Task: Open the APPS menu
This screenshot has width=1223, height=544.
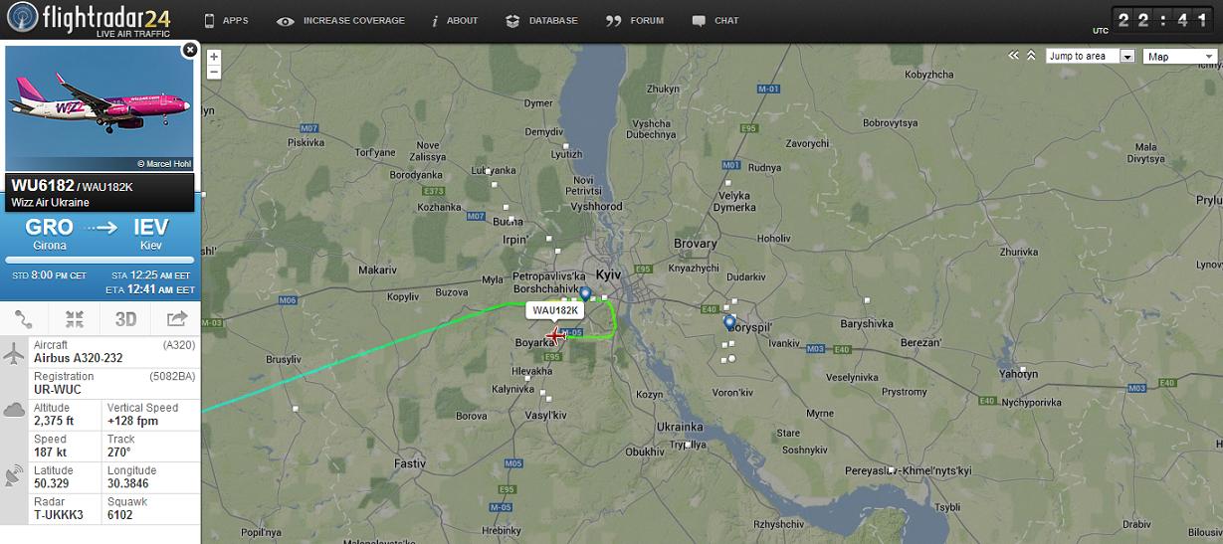Action: [x=226, y=21]
